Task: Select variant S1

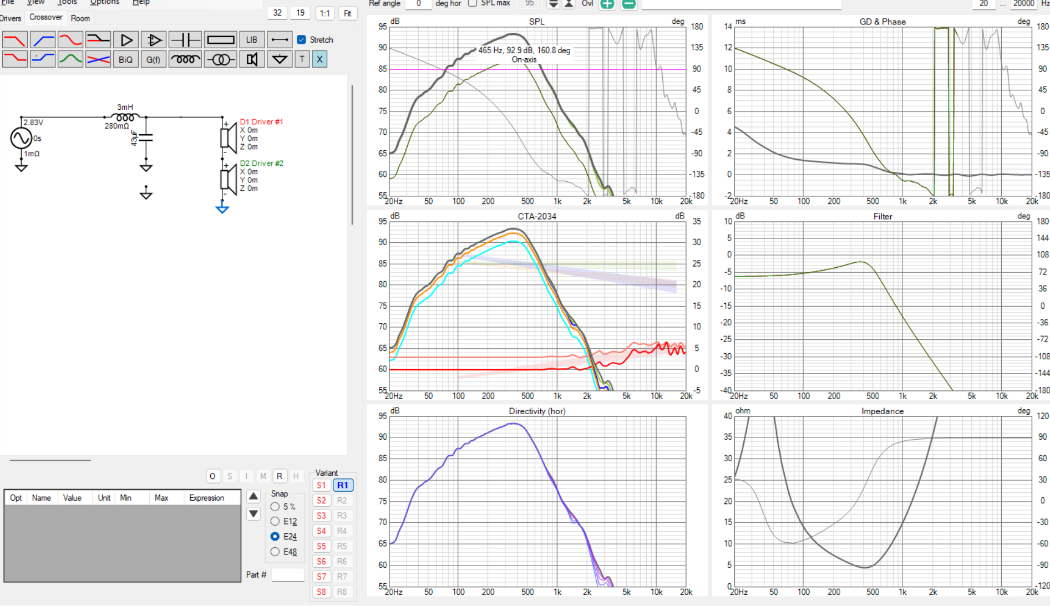Action: coord(321,485)
